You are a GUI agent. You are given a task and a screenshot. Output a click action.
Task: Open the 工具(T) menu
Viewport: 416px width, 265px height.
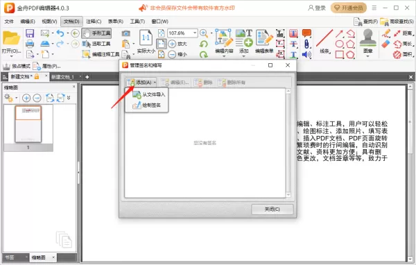click(137, 22)
